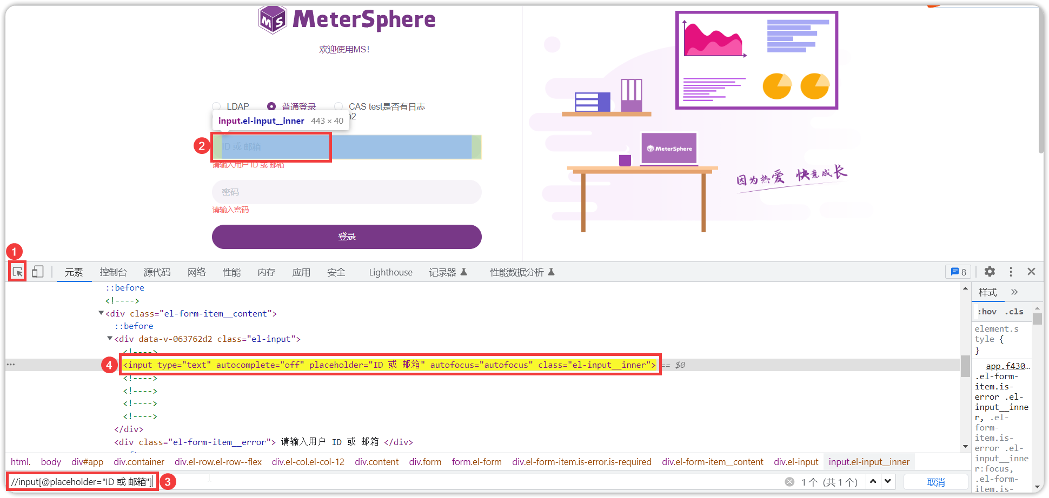Open the 网络 tab
Image resolution: width=1049 pixels, height=498 pixels.
(x=196, y=272)
